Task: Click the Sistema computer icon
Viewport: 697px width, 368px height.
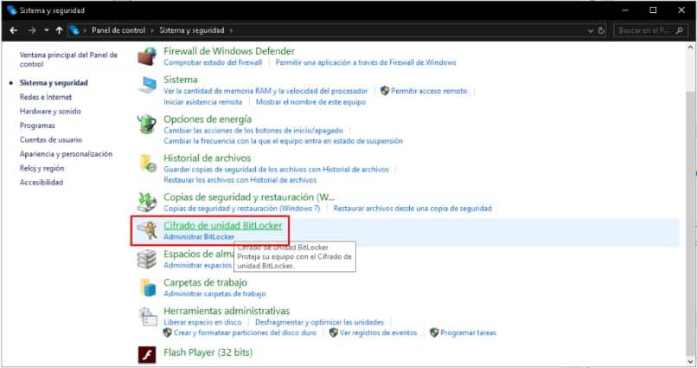Action: click(x=147, y=85)
